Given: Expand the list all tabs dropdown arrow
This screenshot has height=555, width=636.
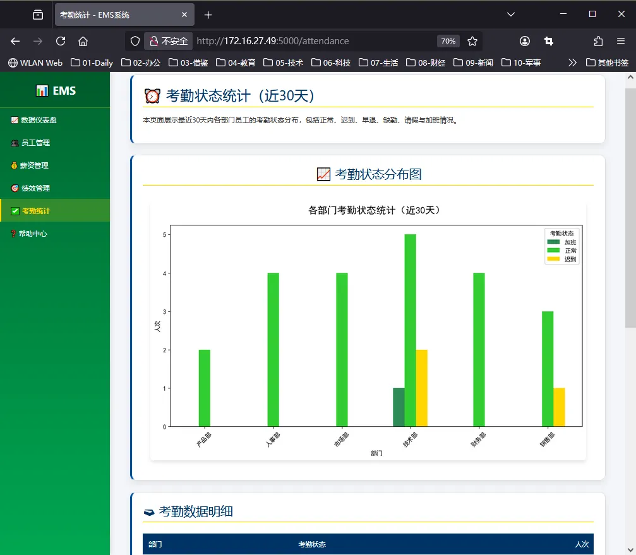Looking at the screenshot, I should pos(511,15).
